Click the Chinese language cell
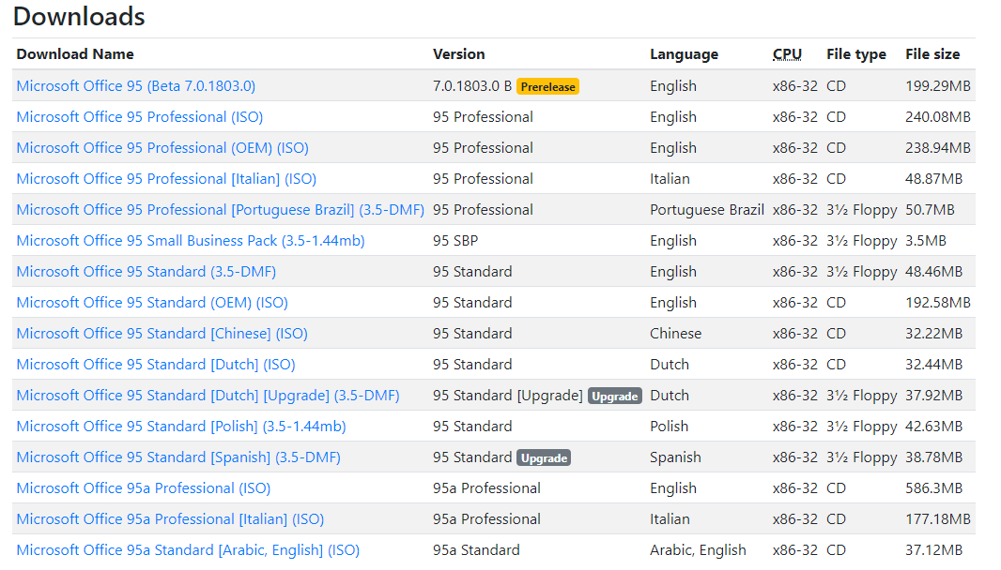The image size is (1001, 570). [x=675, y=334]
